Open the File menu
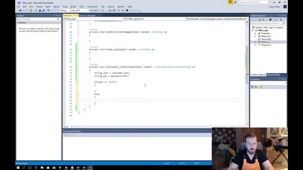The image size is (303, 170). tap(18, 7)
